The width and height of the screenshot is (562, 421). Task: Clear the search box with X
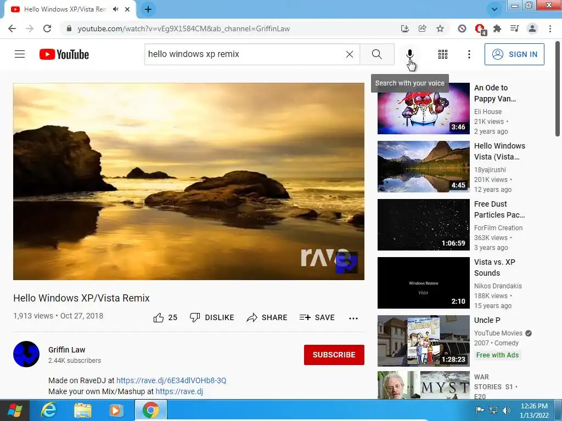point(350,54)
